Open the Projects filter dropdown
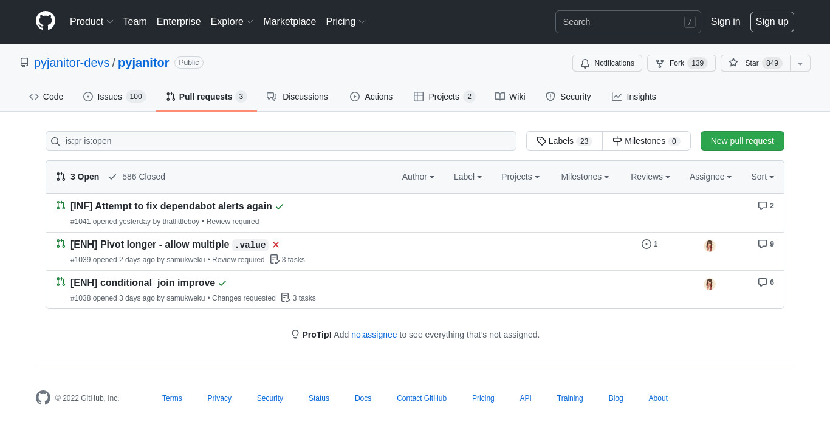830x442 pixels. (521, 177)
